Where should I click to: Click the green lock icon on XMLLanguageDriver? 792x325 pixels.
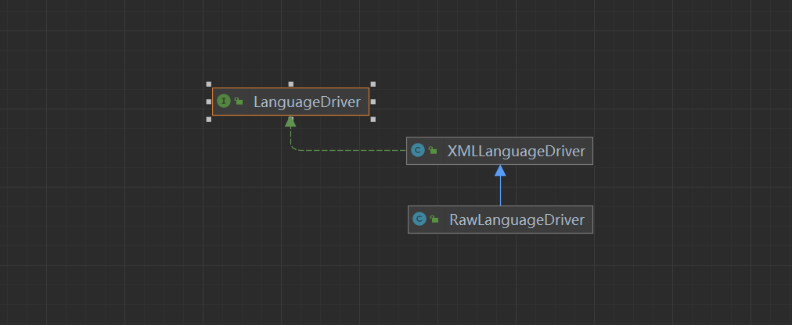click(x=433, y=151)
